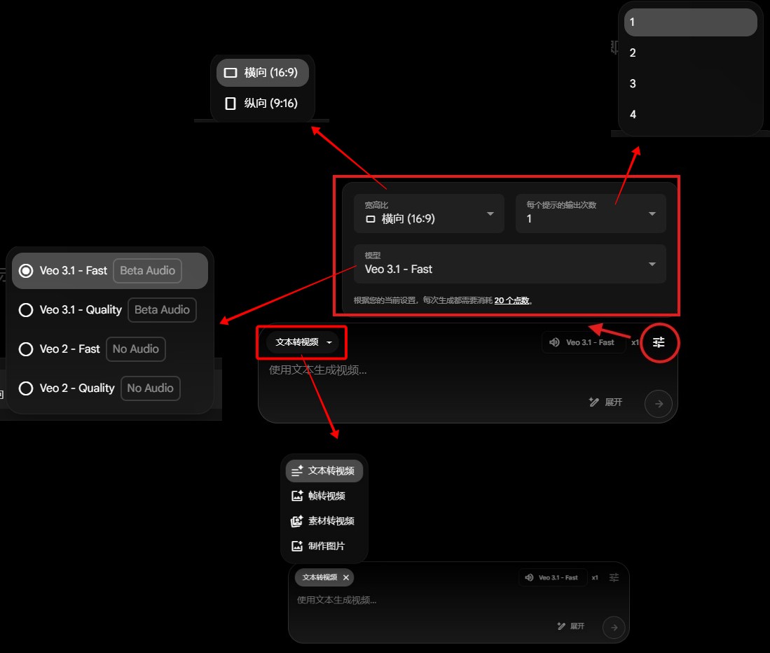This screenshot has height=653, width=770.
Task: Open the 每个提示的输出次数 dropdown
Action: coord(591,213)
